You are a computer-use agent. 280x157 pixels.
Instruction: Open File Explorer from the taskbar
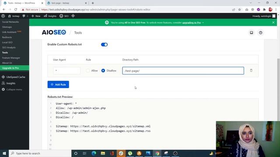click(103, 153)
